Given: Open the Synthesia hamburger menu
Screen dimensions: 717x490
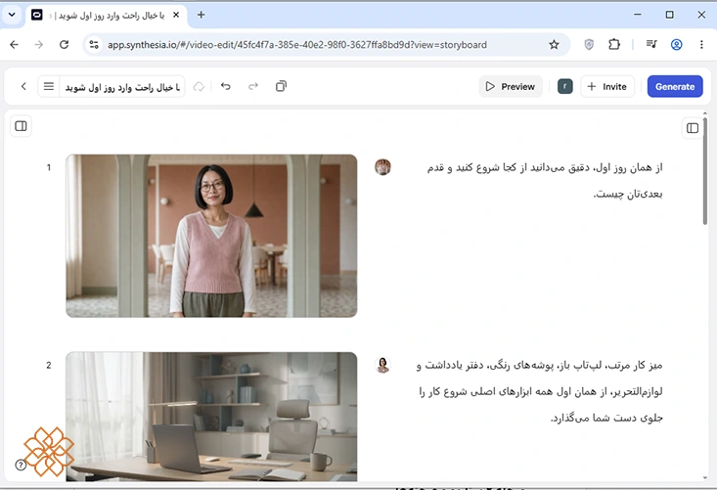Looking at the screenshot, I should (x=49, y=86).
